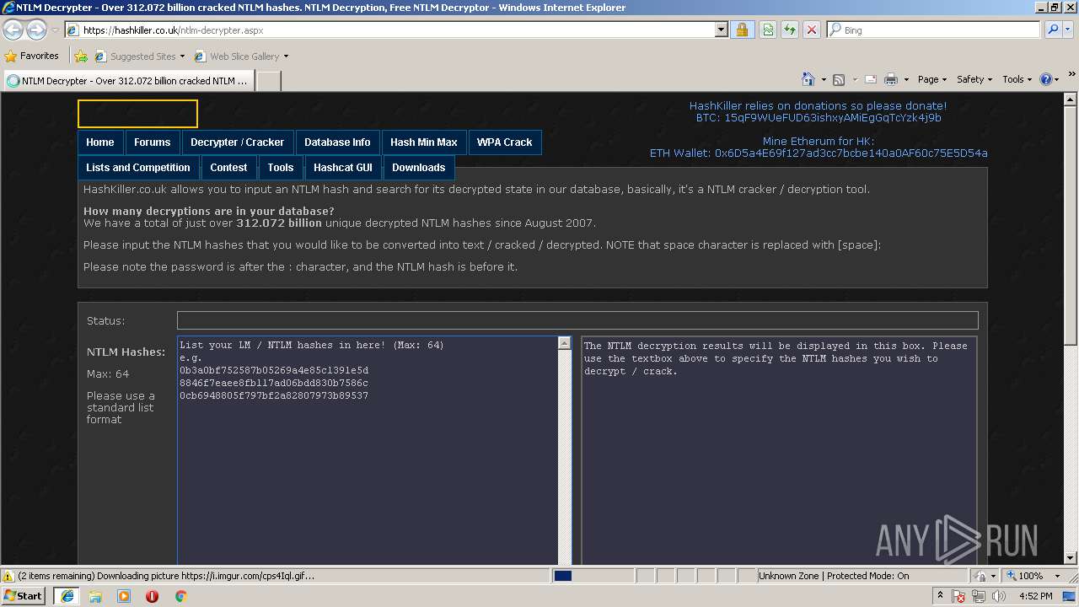Viewport: 1079px width, 607px height.
Task: Click the Compatibility View icon
Action: [x=768, y=30]
